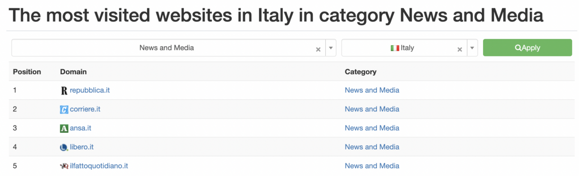Click position number 1 cell
The width and height of the screenshot is (579, 176).
(15, 90)
